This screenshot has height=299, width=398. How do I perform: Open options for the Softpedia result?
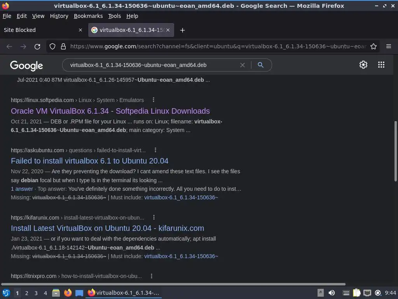coord(153,100)
